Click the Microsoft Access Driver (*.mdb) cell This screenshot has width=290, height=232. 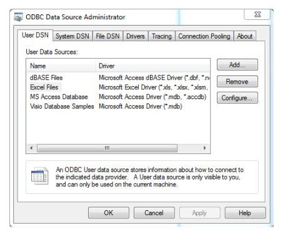[141, 106]
